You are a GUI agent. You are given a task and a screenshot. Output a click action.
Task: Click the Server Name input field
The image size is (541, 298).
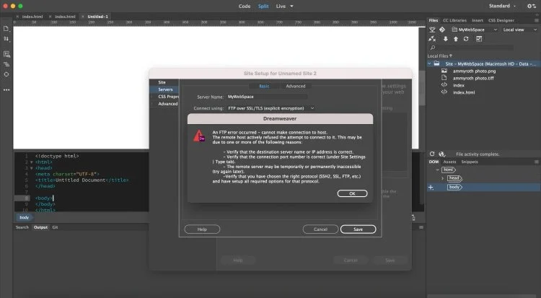point(267,97)
